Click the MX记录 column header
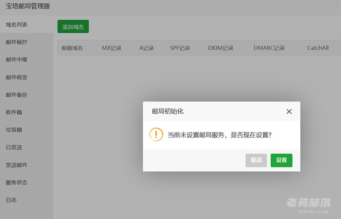Viewport: 341px width, 219px height. coord(111,48)
